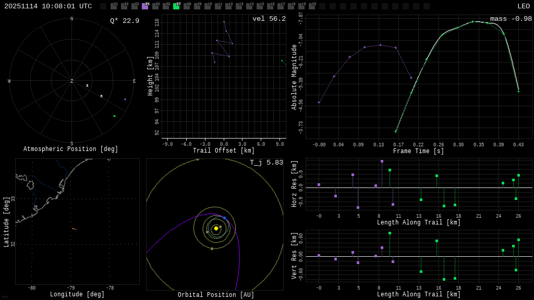Click the orange ground track on map
Image resolution: width=534 pixels, height=300 pixels.
pos(74,229)
